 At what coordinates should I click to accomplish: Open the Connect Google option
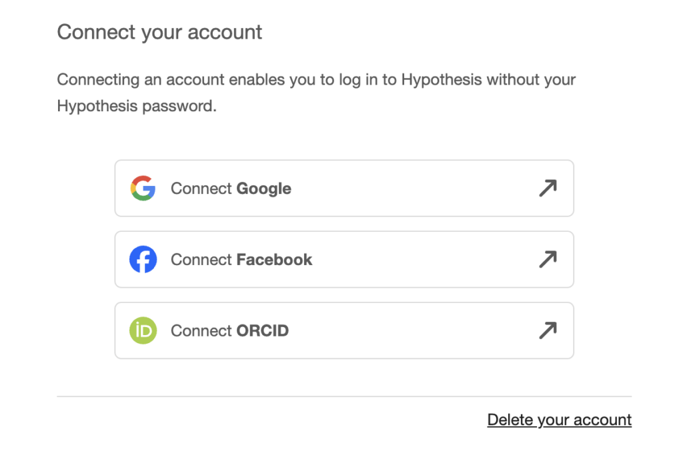pyautogui.click(x=344, y=189)
